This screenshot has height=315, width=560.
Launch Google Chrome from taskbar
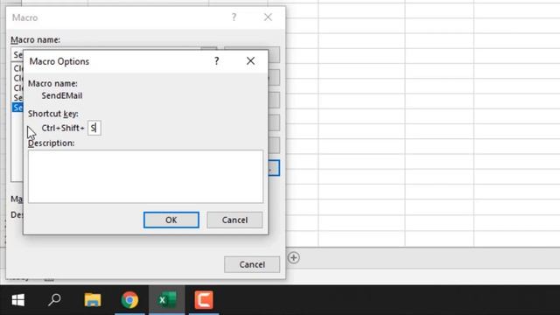[129, 300]
